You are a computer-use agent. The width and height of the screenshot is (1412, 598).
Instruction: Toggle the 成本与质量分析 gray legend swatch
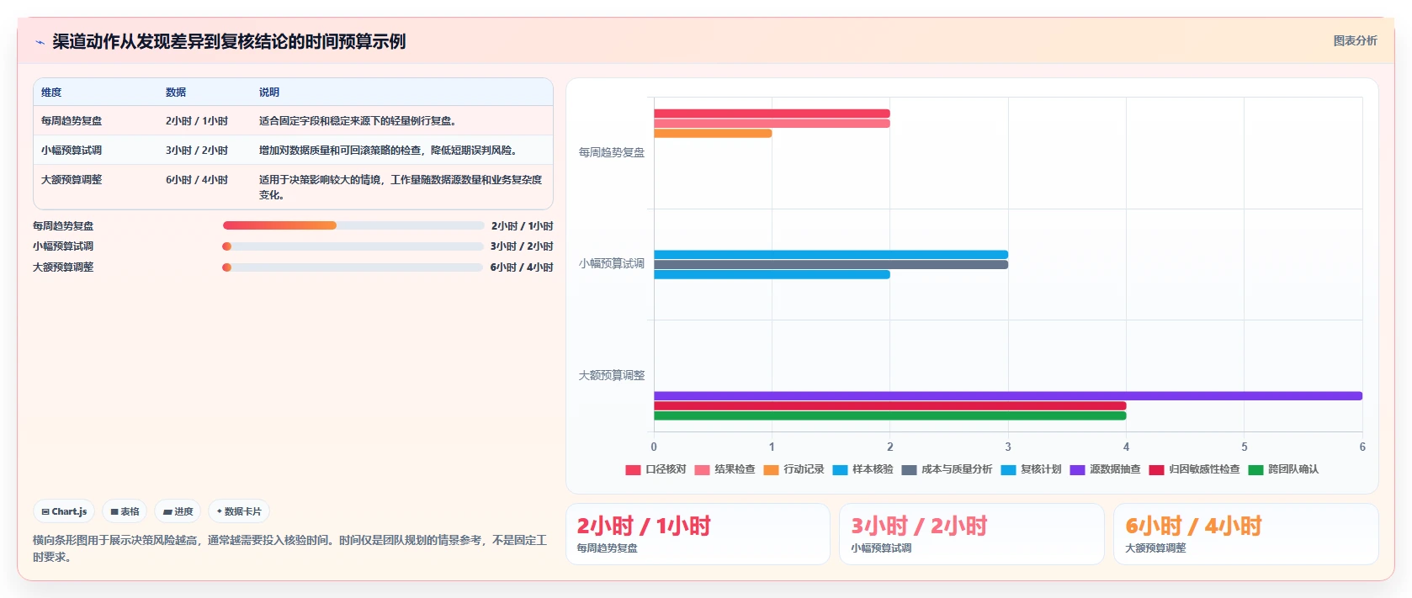[x=909, y=470]
